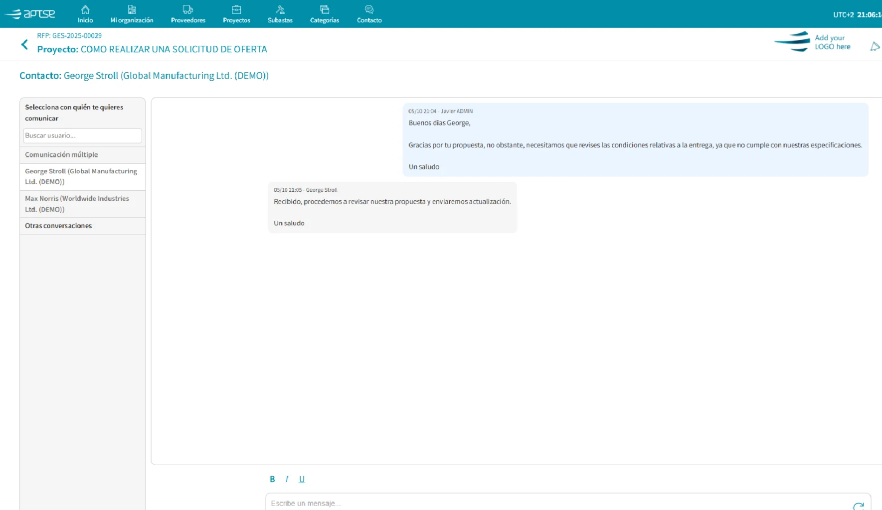The width and height of the screenshot is (882, 510).
Task: Open the notifications bell icon
Action: tap(875, 46)
